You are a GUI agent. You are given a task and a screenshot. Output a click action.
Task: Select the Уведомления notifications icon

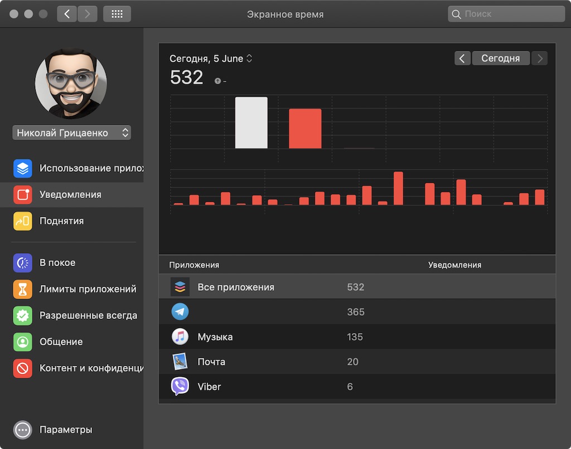22,195
